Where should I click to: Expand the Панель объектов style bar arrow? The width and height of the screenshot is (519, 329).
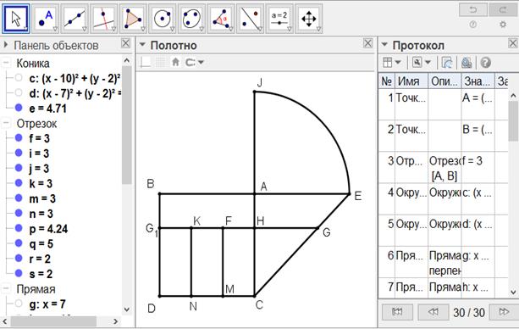coord(5,44)
